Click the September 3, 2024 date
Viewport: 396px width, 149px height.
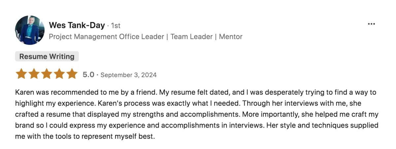(x=128, y=75)
